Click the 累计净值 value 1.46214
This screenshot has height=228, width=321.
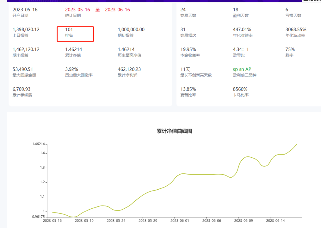(x=73, y=49)
